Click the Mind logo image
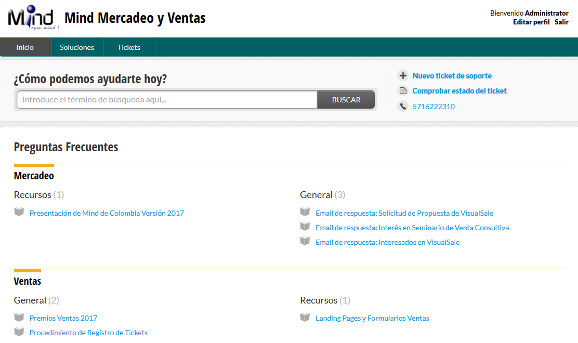This screenshot has width=578, height=343. (x=34, y=17)
